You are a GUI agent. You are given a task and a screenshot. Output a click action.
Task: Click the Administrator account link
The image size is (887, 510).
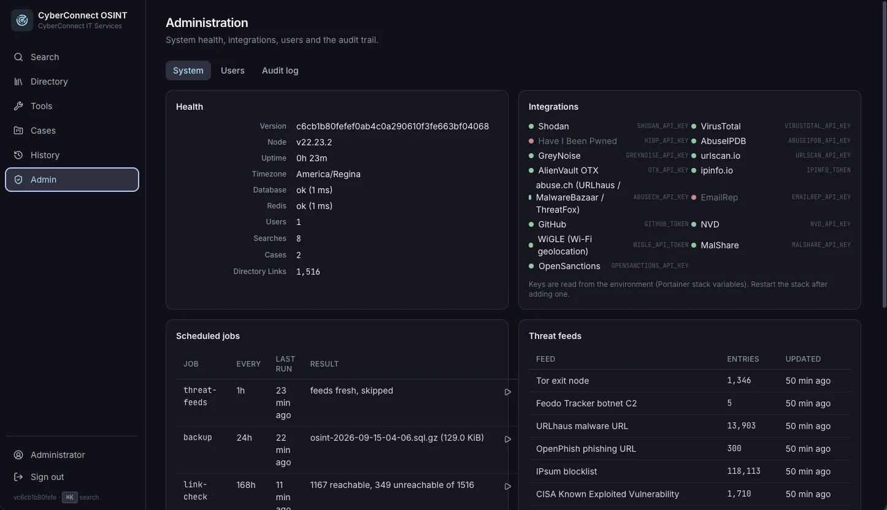[72, 455]
